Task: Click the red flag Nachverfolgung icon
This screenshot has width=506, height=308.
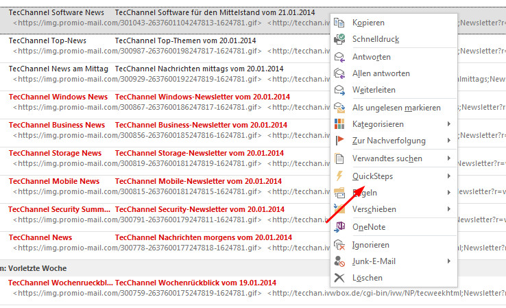Action: (339, 141)
